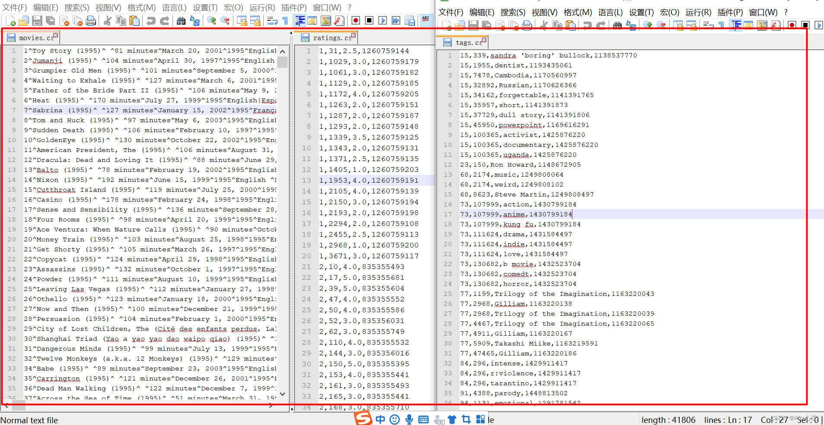Screen dimensions: 824x425
Task: Toggle Show All Characters in left window
Action: point(285,21)
